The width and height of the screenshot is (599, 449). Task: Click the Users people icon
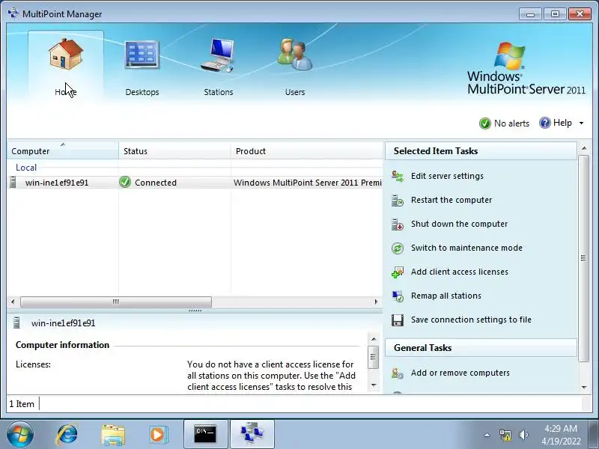(294, 54)
